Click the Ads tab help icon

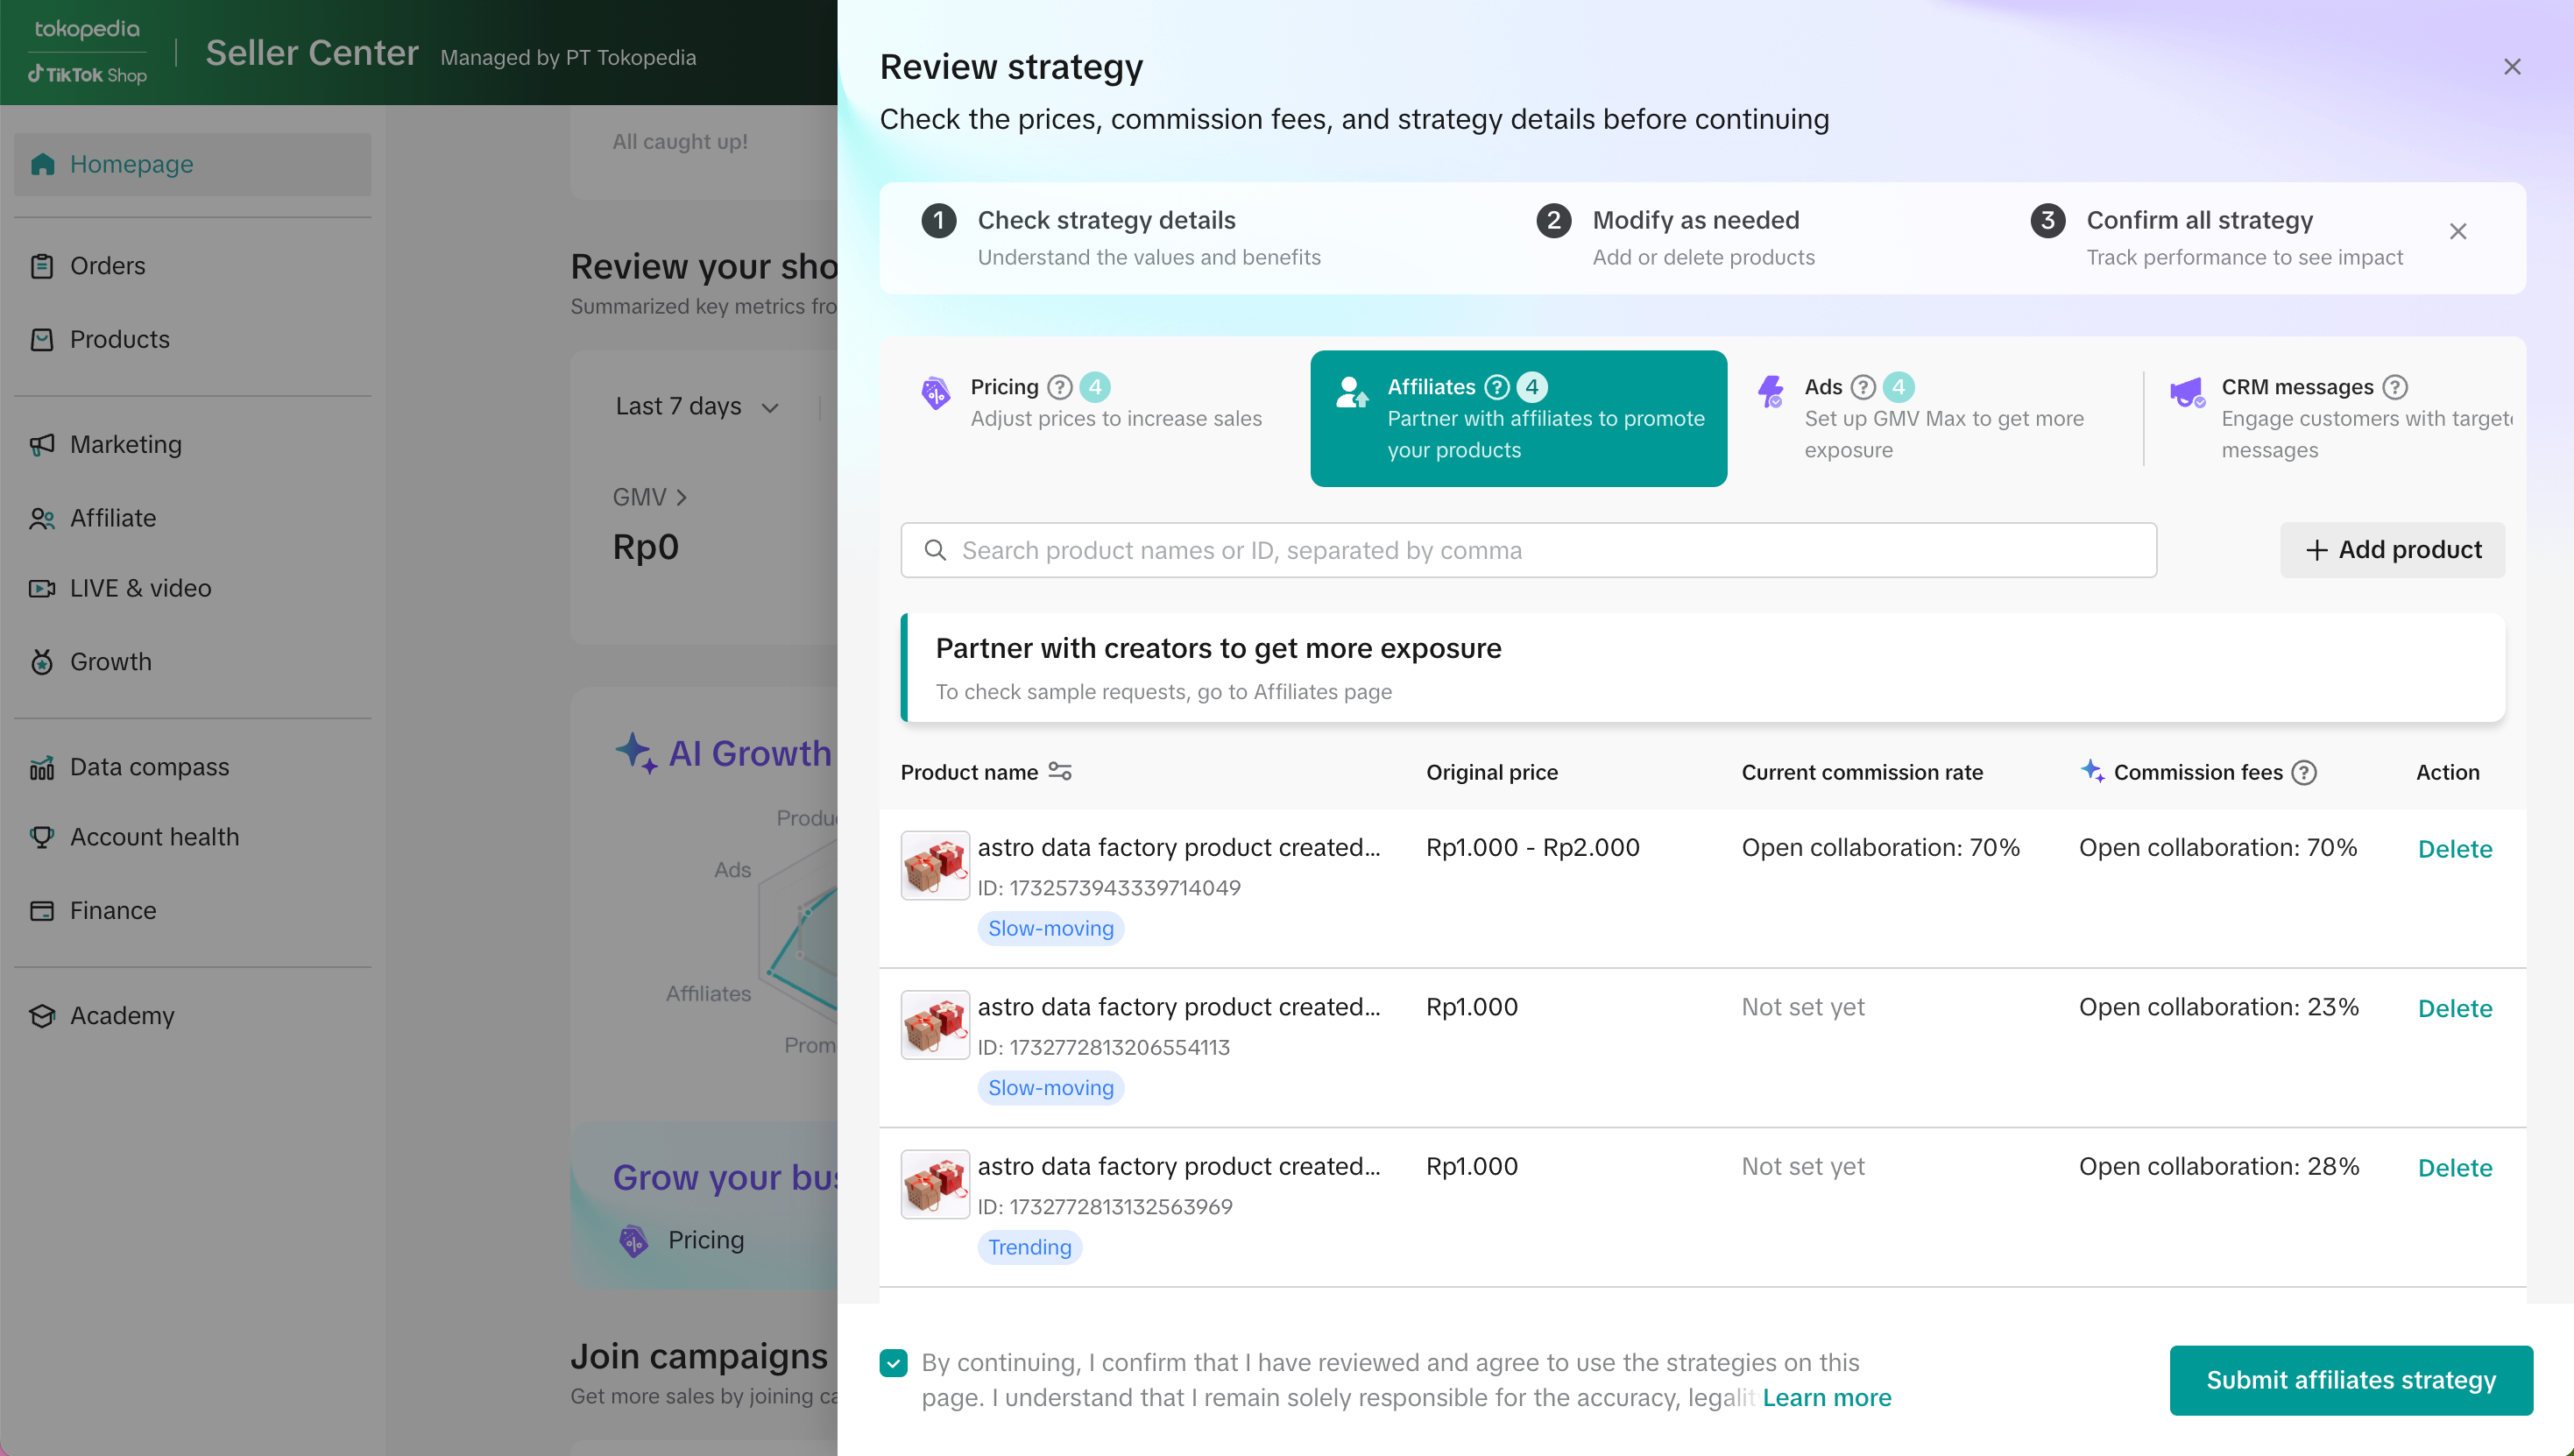pos(1862,387)
